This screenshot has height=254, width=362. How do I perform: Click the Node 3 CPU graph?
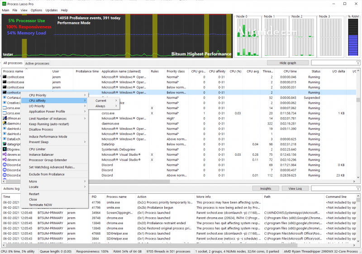point(330,36)
